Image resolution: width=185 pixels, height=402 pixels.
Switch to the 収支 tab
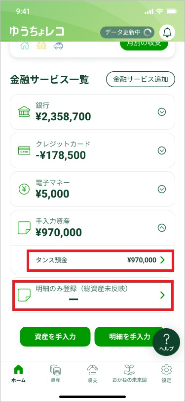93,374
